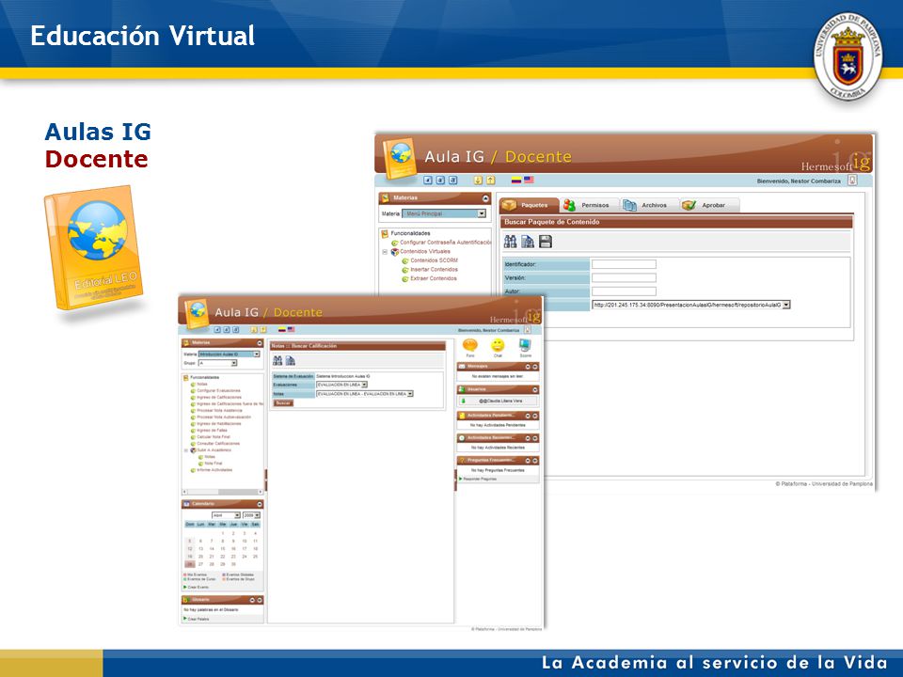The height and width of the screenshot is (677, 903).
Task: Click the Responder Preguntas link
Action: tap(480, 479)
